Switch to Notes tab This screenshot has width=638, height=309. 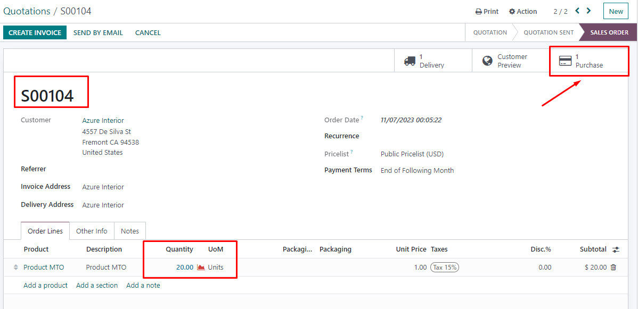(130, 231)
